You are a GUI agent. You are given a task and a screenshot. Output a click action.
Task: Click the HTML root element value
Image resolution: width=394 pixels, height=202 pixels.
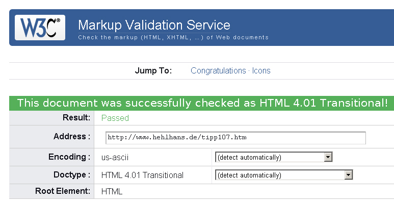[x=112, y=191]
